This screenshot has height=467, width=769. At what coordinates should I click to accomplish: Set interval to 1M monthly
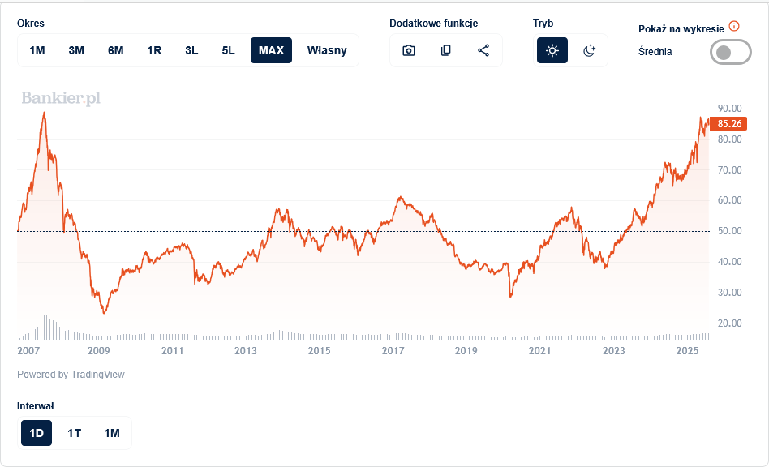(112, 433)
